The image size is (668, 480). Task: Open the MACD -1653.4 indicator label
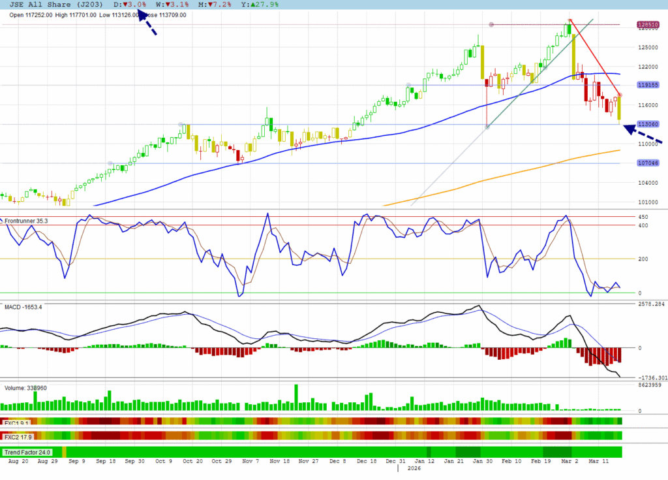23,306
